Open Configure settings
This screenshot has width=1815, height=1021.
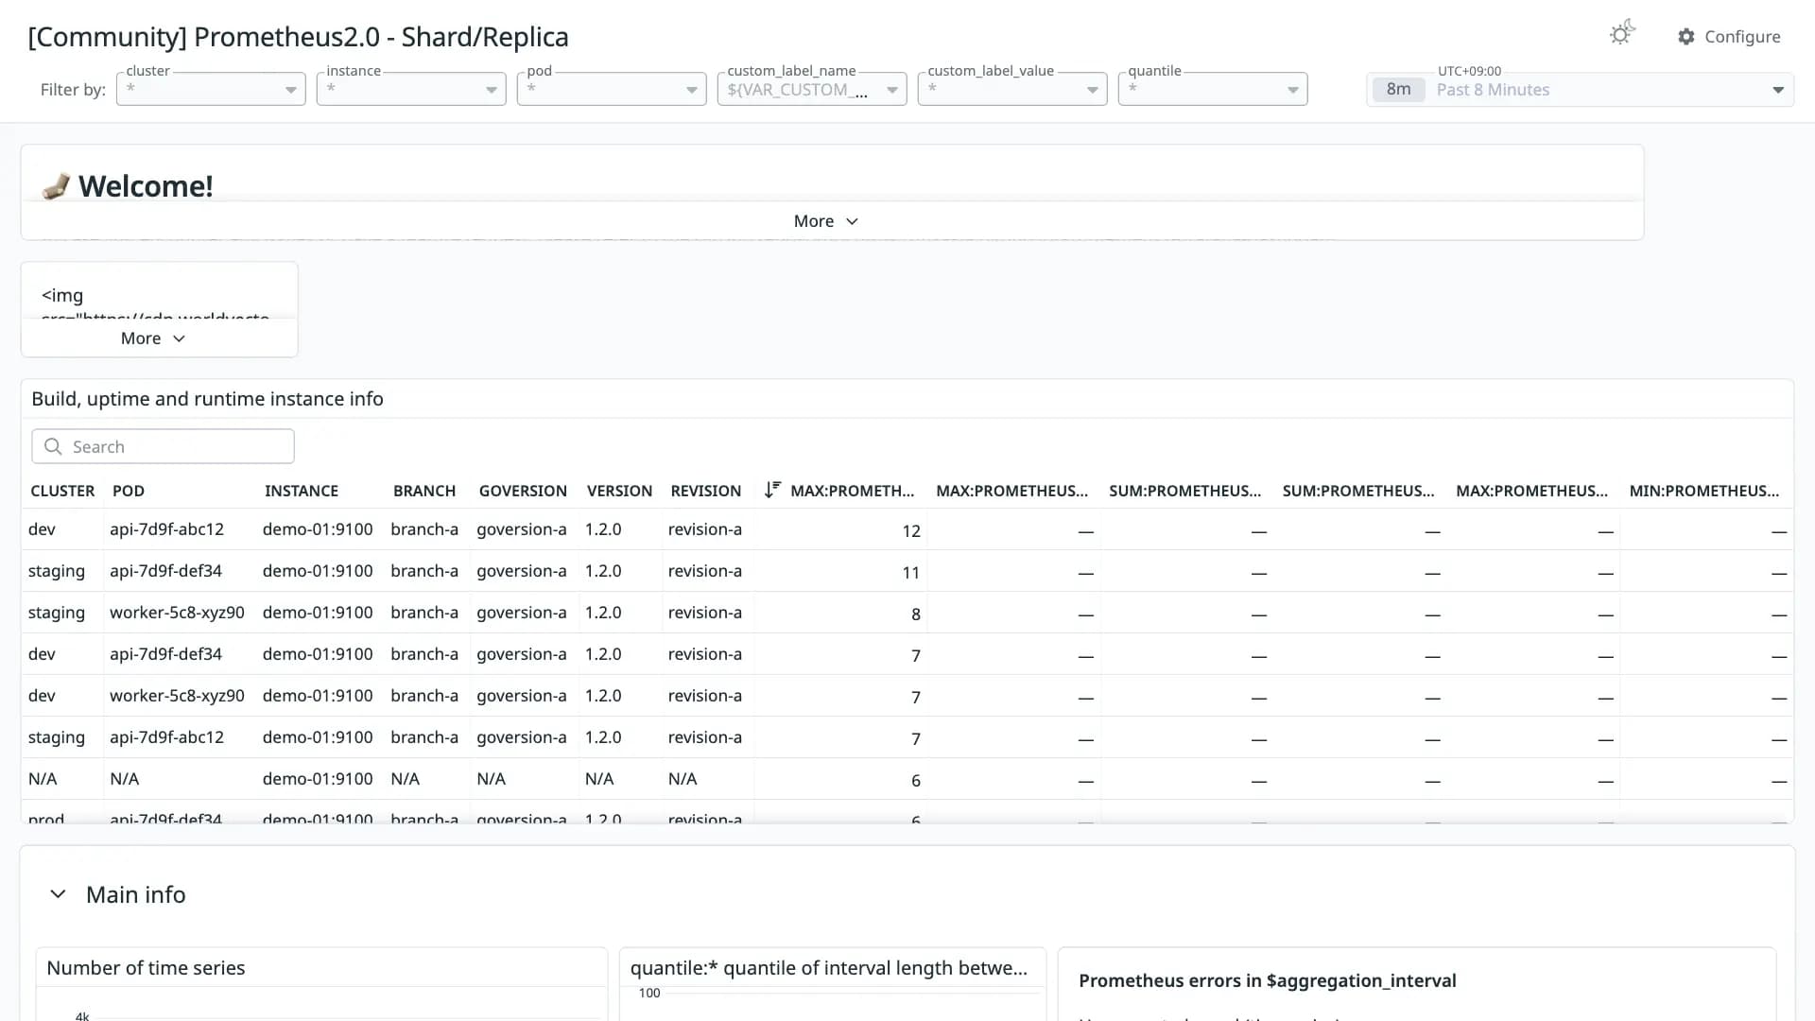pos(1729,37)
